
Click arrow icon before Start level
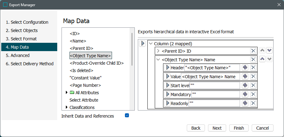(167, 85)
